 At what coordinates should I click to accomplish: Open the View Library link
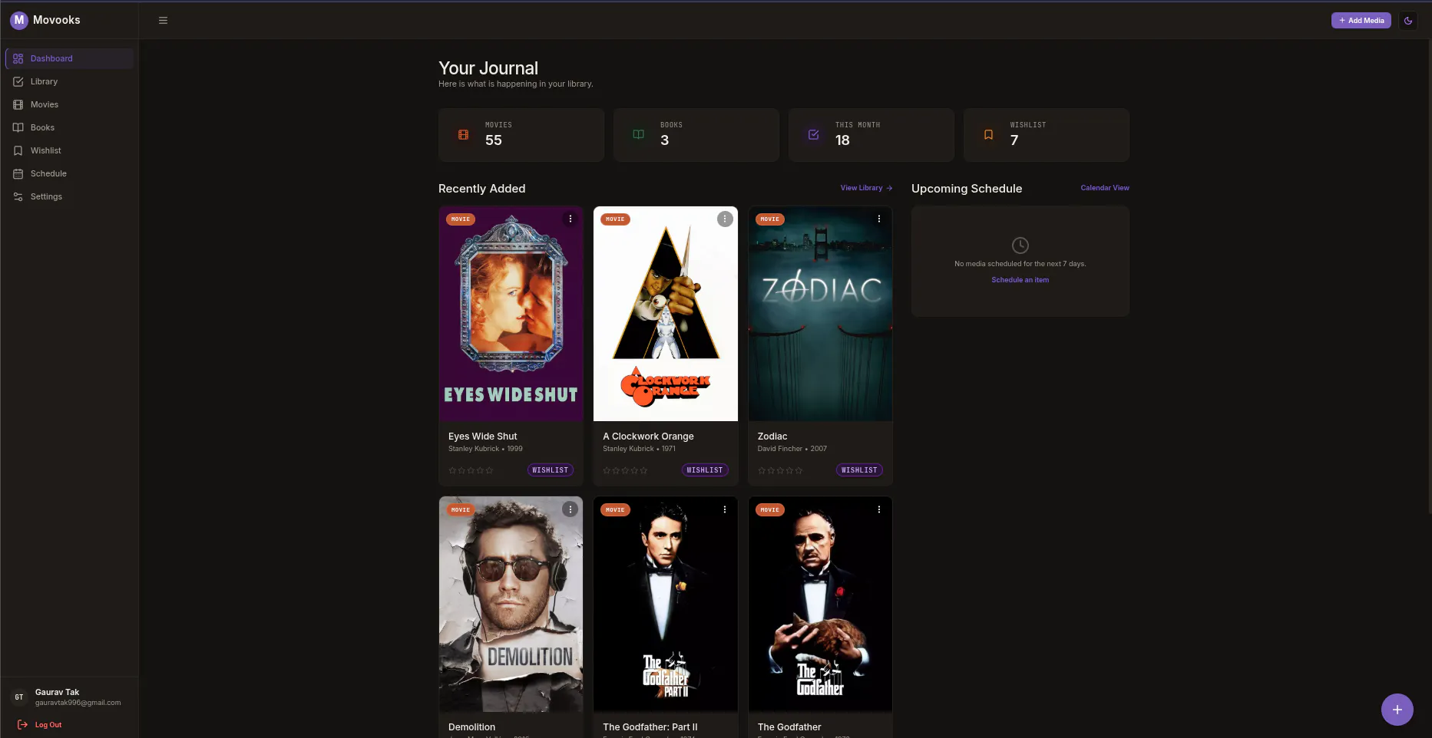point(866,188)
